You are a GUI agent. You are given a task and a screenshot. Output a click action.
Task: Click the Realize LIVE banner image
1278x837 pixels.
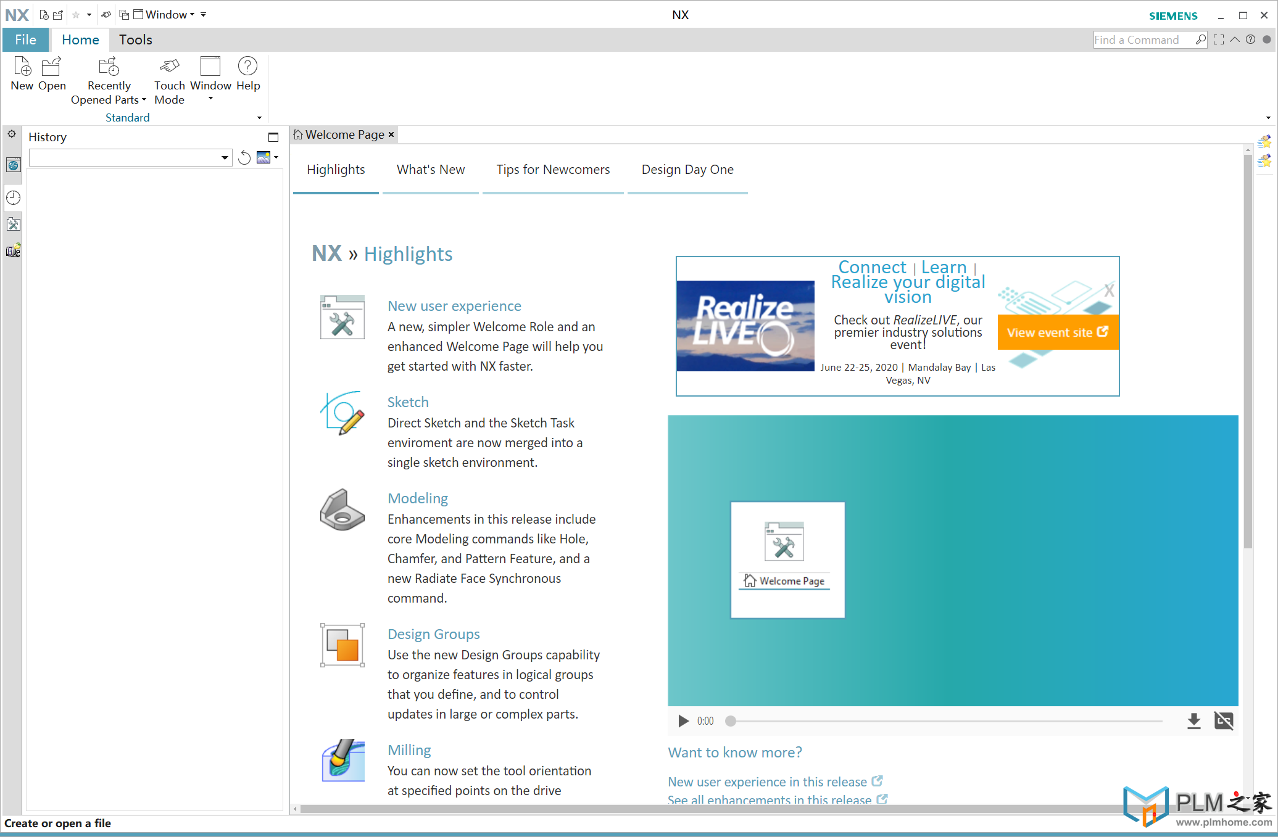pos(745,326)
